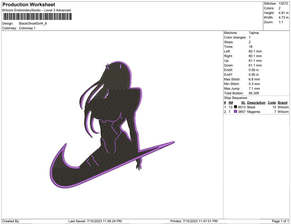Click the 'Magenta' thread description

pyautogui.click(x=253, y=112)
